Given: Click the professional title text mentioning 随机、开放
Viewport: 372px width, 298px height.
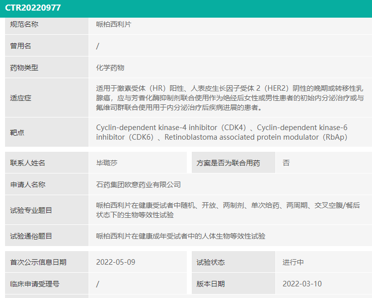Looking at the screenshot, I should pos(228,210).
